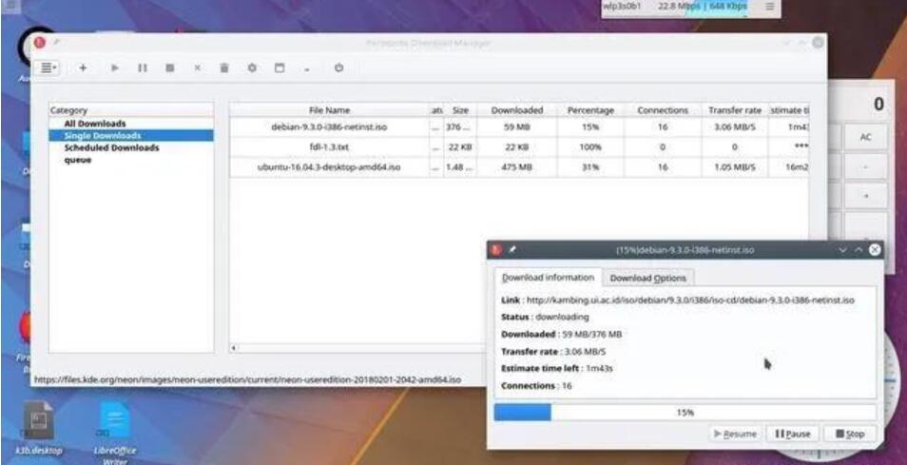Add a new download with plus icon
This screenshot has height=465, width=907.
pos(83,68)
